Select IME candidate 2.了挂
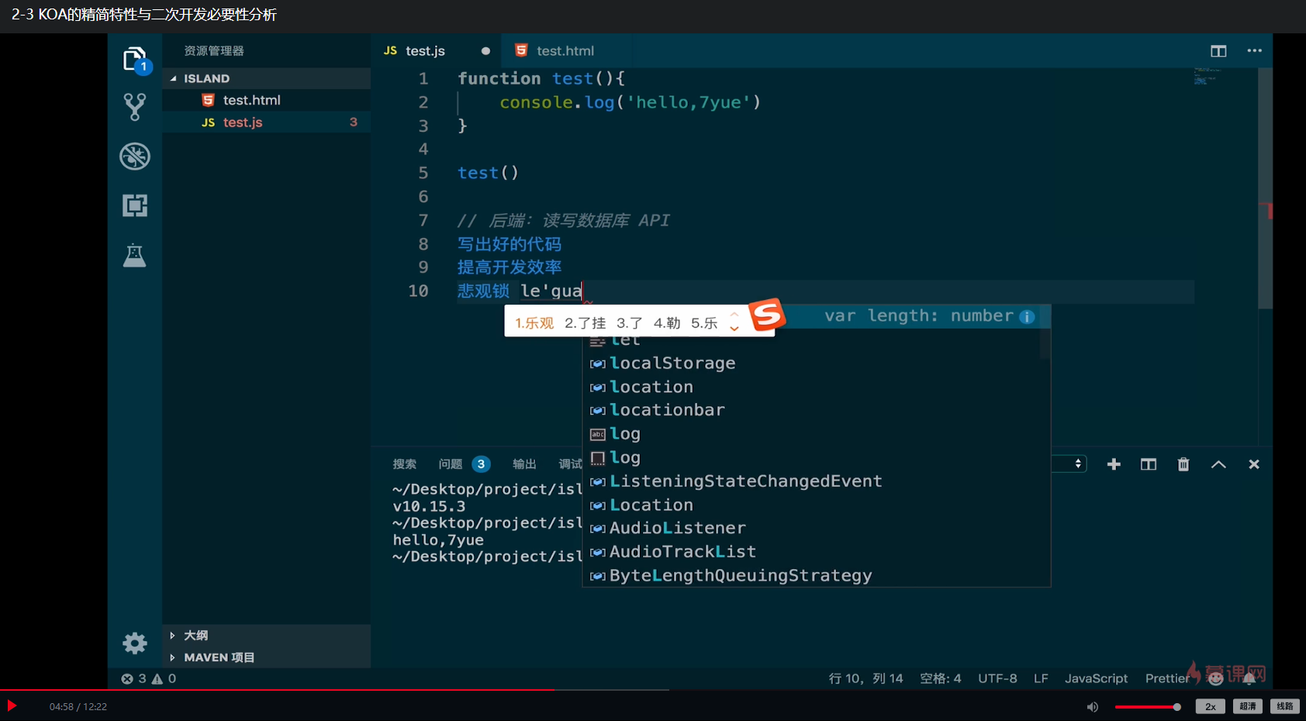The width and height of the screenshot is (1306, 721). click(585, 323)
